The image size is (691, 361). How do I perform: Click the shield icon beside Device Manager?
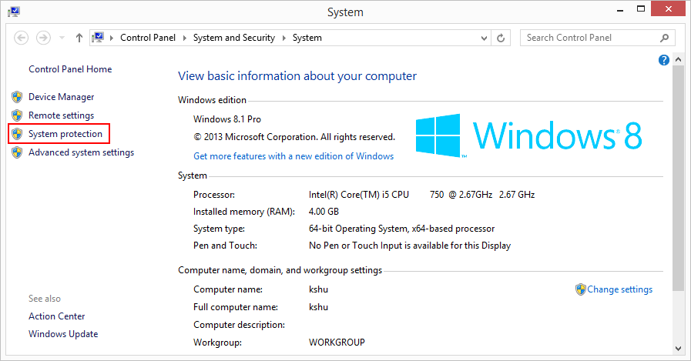click(x=17, y=97)
